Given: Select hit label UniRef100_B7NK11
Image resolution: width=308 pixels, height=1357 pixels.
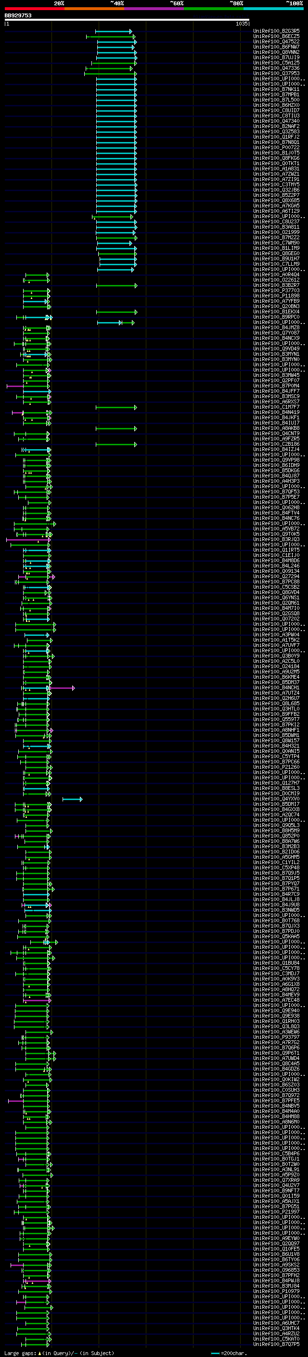Looking at the screenshot, I should pyautogui.click(x=276, y=89).
